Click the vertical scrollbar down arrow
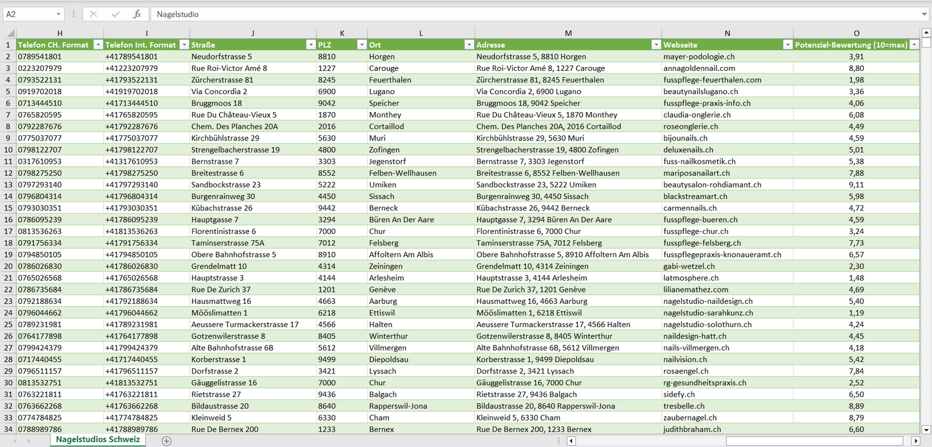Screen dimensions: 932x447 [926, 429]
